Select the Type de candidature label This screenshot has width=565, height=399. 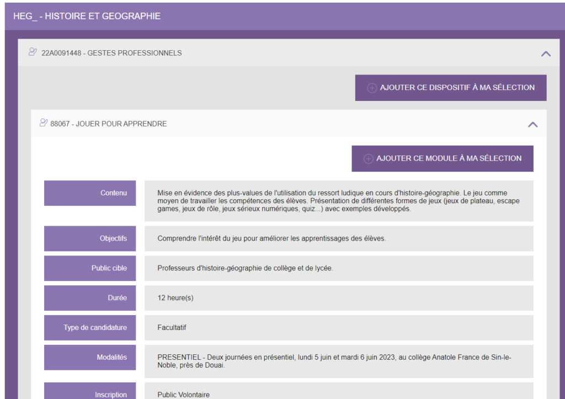click(x=90, y=328)
